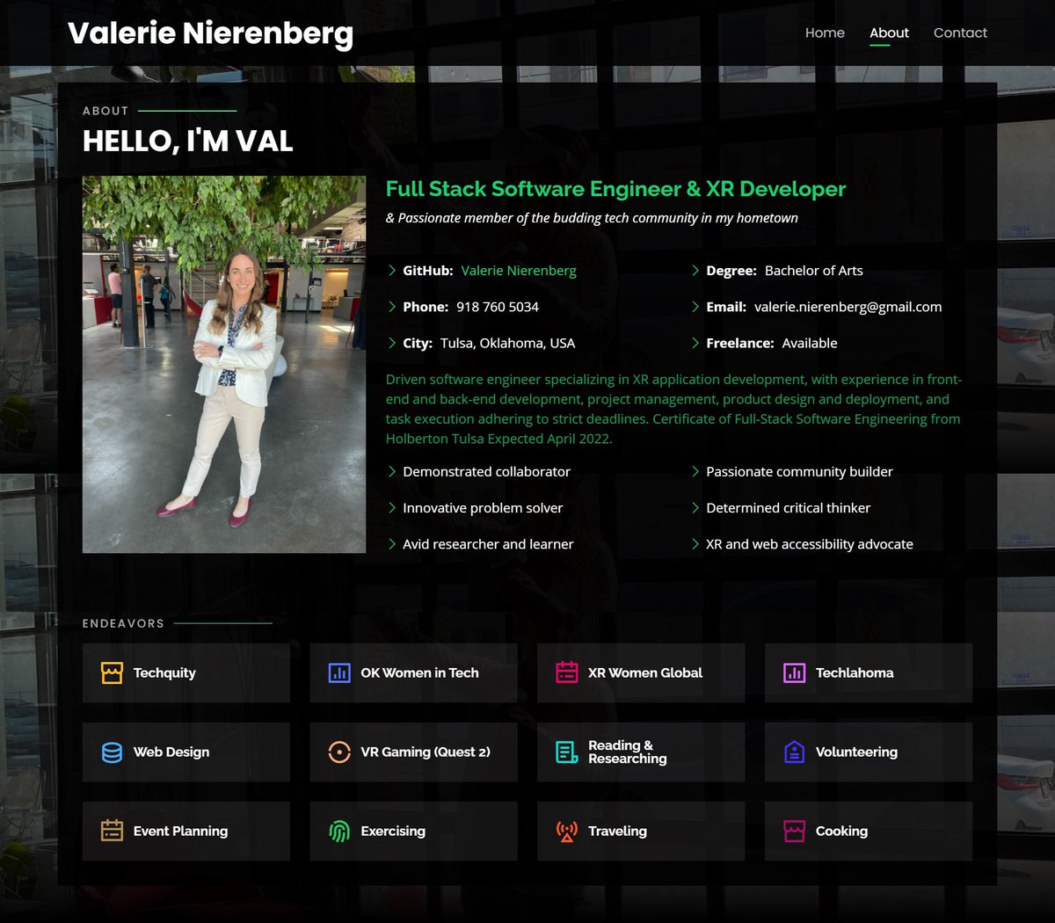Click the Bachelor of Arts degree text
This screenshot has width=1055, height=923.
click(814, 271)
